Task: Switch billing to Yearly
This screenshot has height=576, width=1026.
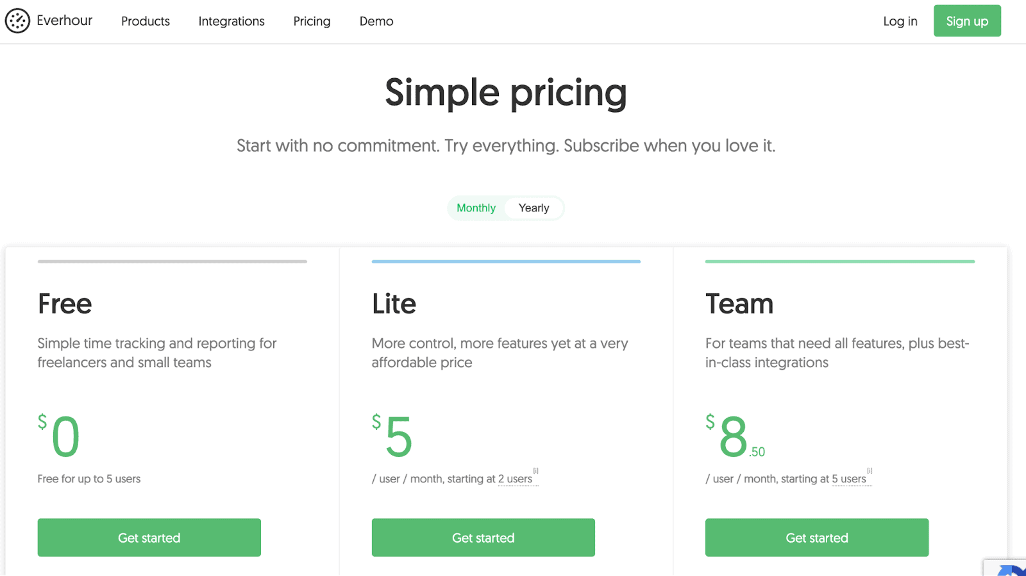Action: click(534, 208)
